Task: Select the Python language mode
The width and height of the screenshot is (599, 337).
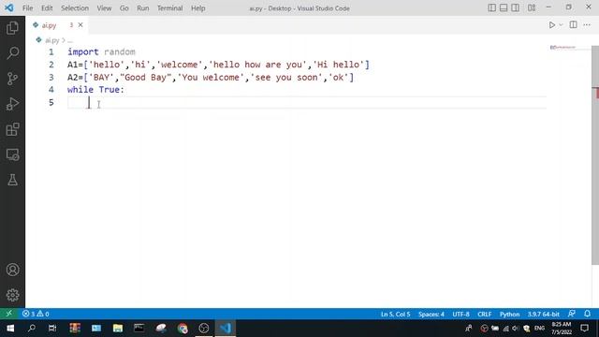Action: (x=509, y=315)
